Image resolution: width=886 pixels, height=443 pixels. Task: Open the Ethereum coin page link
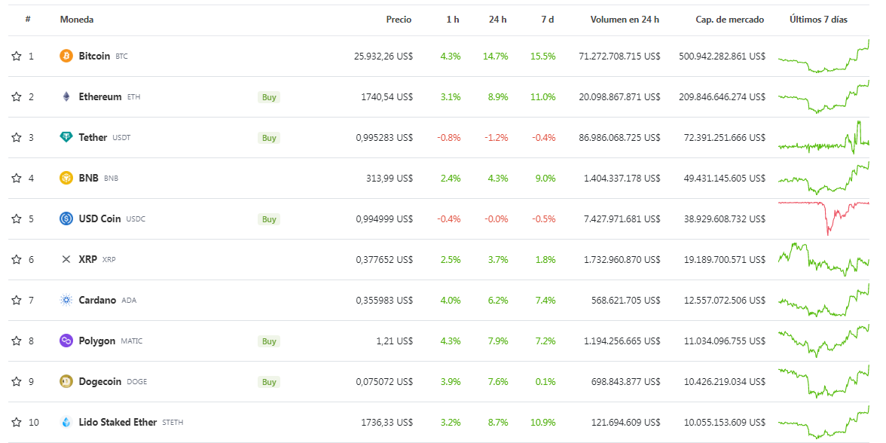pyautogui.click(x=100, y=96)
